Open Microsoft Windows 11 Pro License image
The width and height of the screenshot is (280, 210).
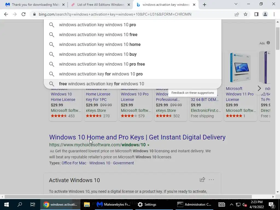click(x=240, y=68)
